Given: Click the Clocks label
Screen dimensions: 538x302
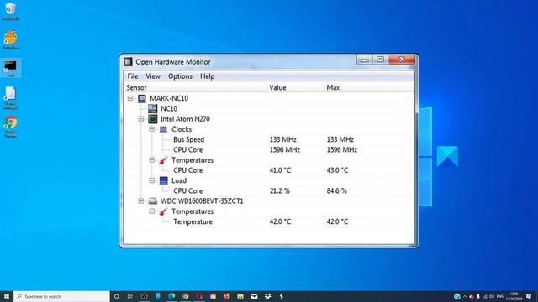Looking at the screenshot, I should (182, 129).
